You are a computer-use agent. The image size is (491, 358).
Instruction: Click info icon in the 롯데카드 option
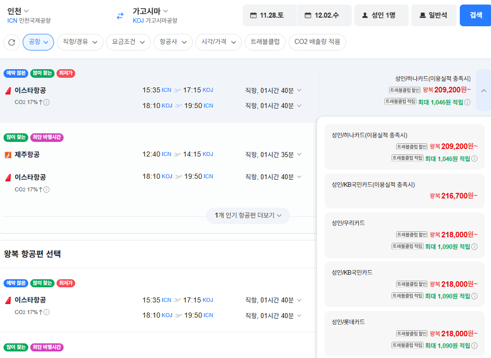click(x=474, y=345)
